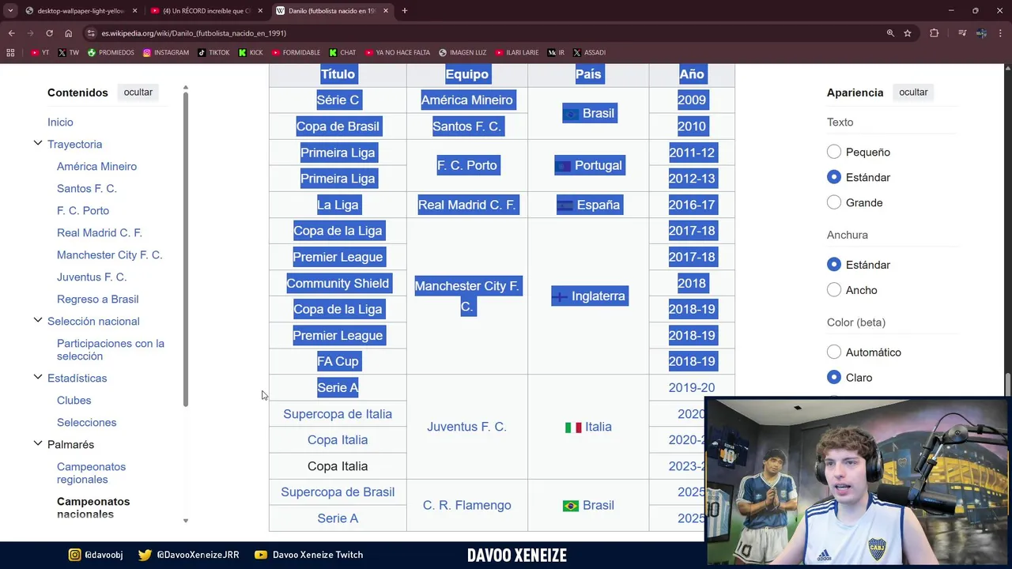Open the YA NO HACE FALTA bookmark
The width and height of the screenshot is (1012, 569).
397,53
